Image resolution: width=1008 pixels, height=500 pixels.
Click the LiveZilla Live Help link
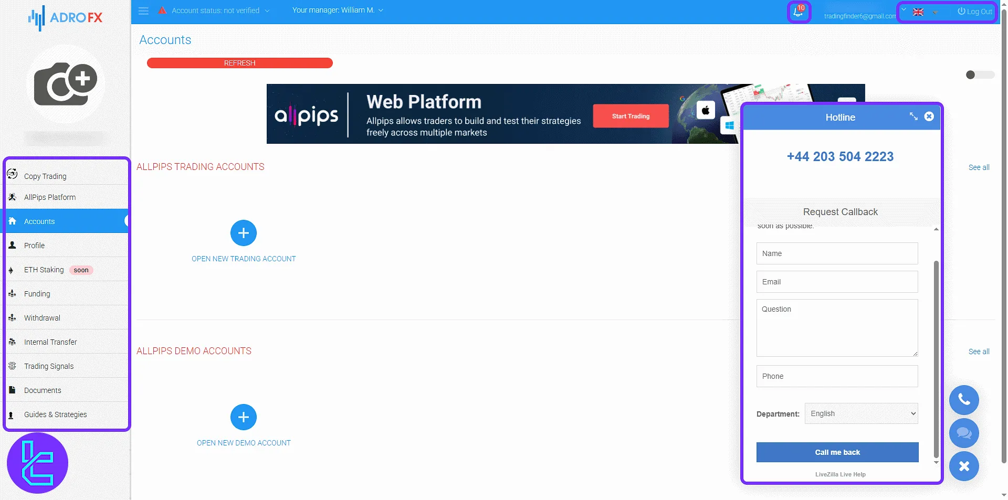(x=841, y=474)
